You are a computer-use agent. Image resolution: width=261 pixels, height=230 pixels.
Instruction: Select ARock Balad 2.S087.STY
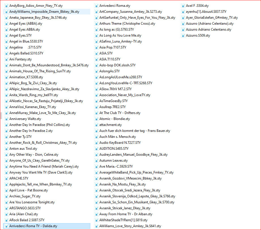(27, 220)
